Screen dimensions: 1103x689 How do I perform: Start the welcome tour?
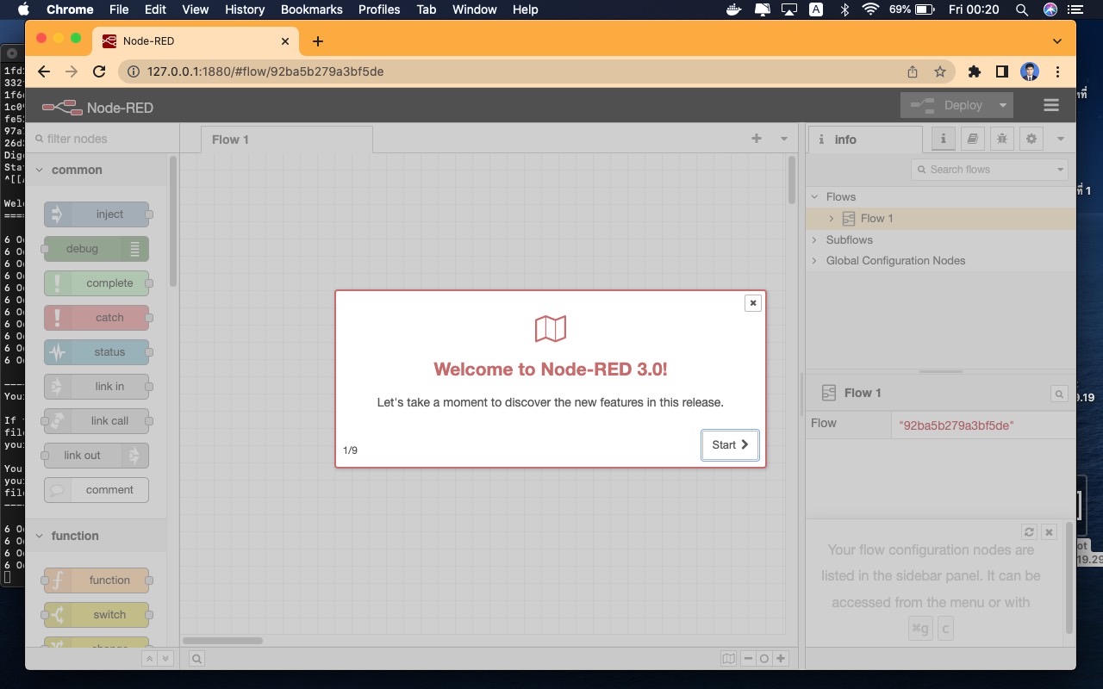(x=730, y=445)
